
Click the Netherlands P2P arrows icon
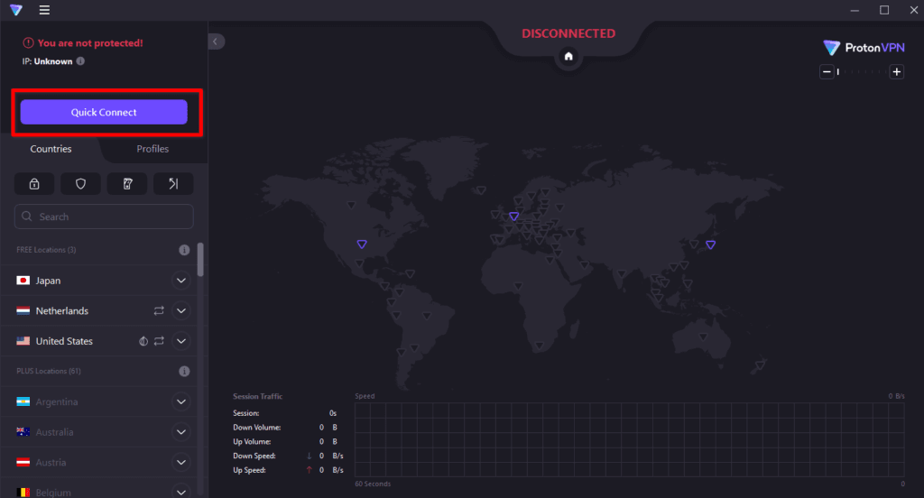[x=159, y=310]
